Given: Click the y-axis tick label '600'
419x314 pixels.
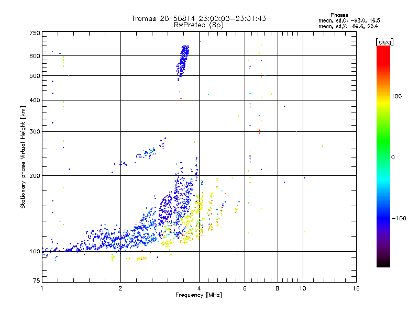Looking at the screenshot, I should click(35, 56).
